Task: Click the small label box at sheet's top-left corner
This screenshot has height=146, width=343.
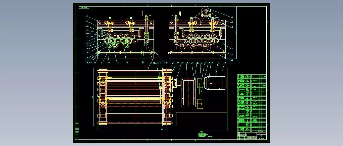Action: pyautogui.click(x=84, y=8)
